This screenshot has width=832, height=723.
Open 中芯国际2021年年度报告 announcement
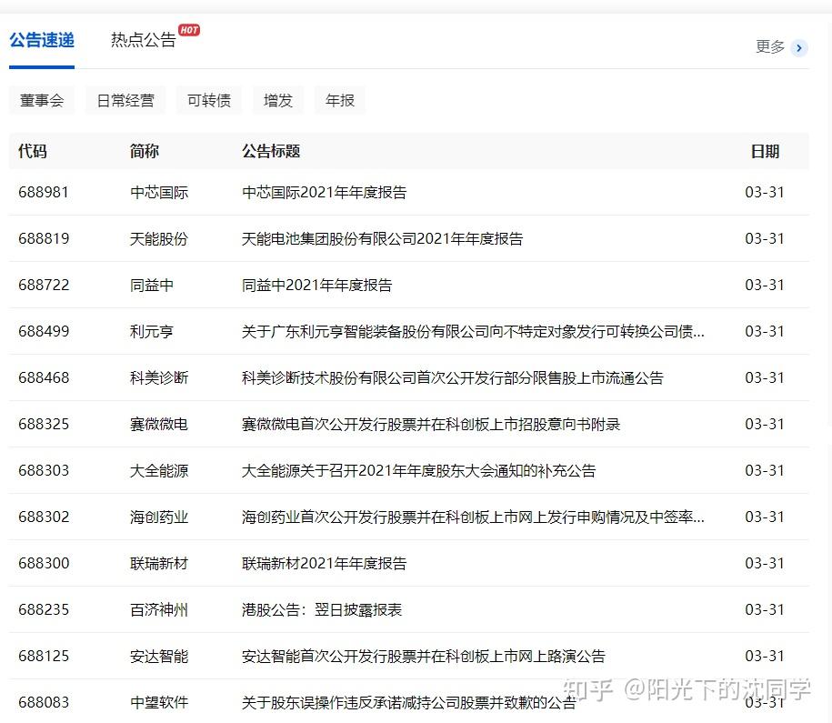click(x=325, y=192)
